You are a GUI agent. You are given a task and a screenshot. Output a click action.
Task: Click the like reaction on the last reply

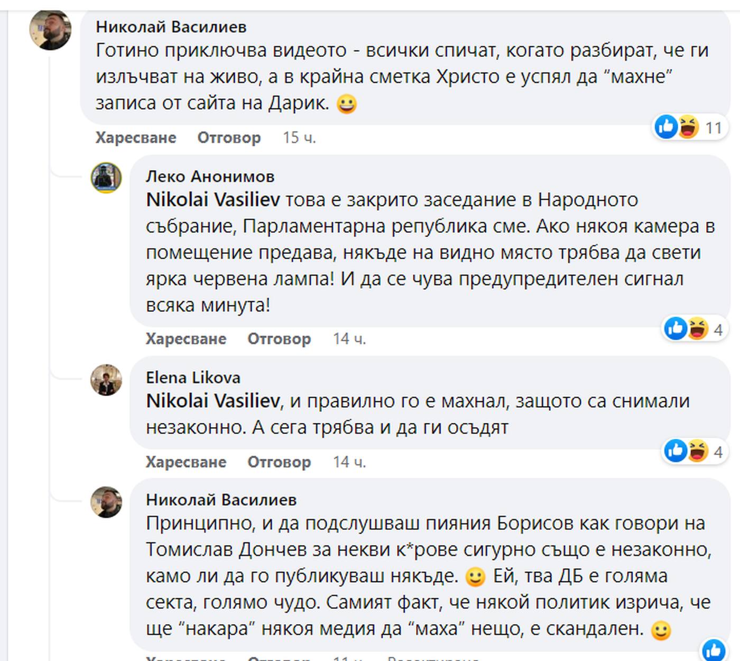coord(714,650)
